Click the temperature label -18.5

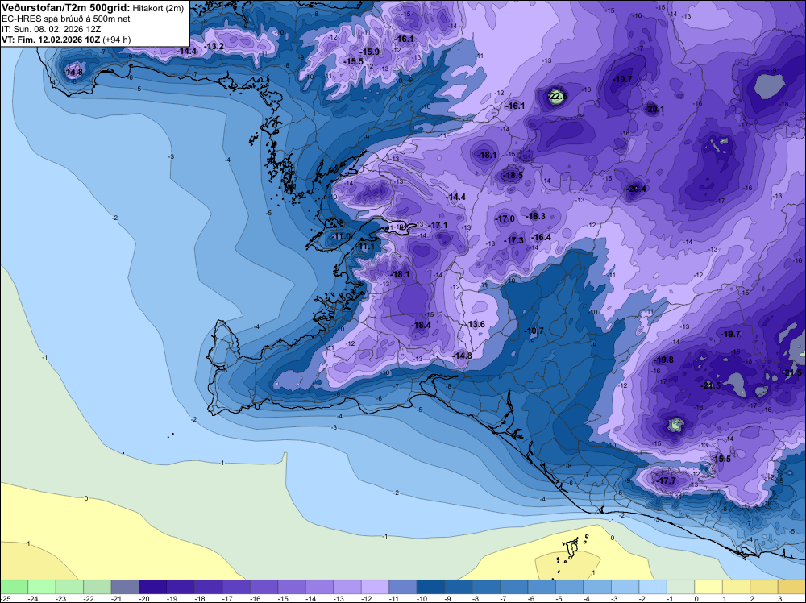coord(512,175)
